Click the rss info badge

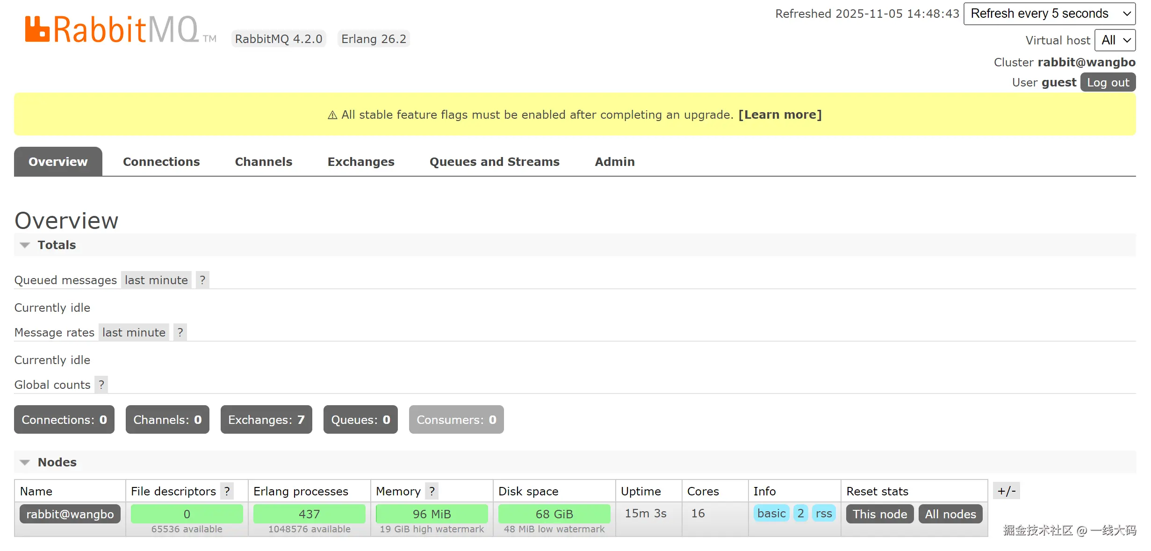click(823, 513)
